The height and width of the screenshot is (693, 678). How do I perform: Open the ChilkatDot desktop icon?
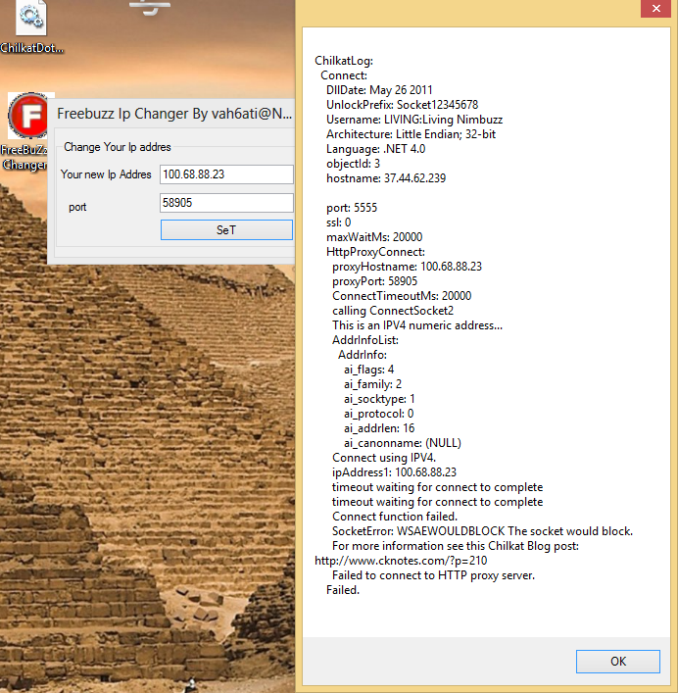point(31,26)
